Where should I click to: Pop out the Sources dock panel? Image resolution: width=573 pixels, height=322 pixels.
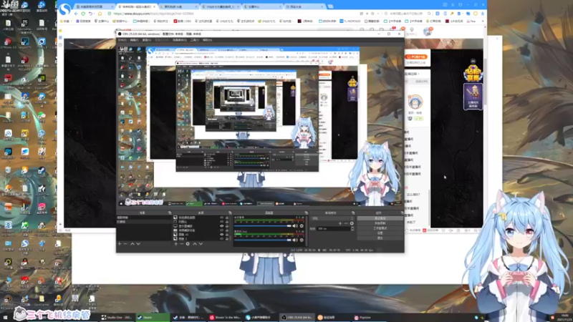[x=230, y=213]
